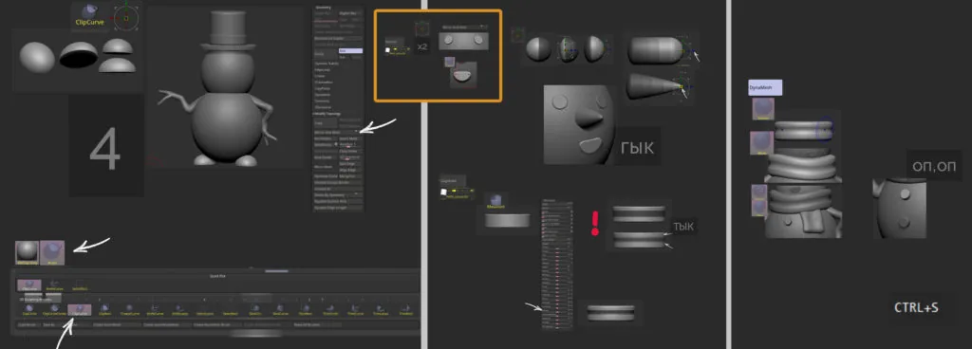Select the ClipCircle brush in the brush row
Image resolution: width=972 pixels, height=349 pixels.
29,310
